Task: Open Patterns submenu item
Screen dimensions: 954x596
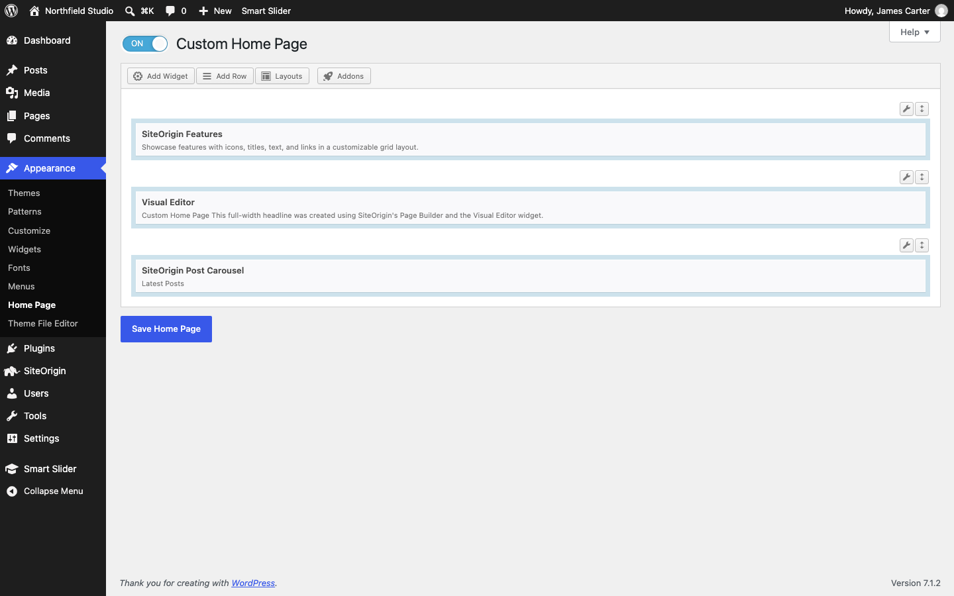Action: tap(25, 211)
